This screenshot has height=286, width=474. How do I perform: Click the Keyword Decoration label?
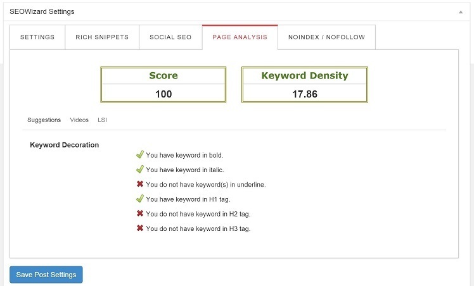(x=65, y=145)
